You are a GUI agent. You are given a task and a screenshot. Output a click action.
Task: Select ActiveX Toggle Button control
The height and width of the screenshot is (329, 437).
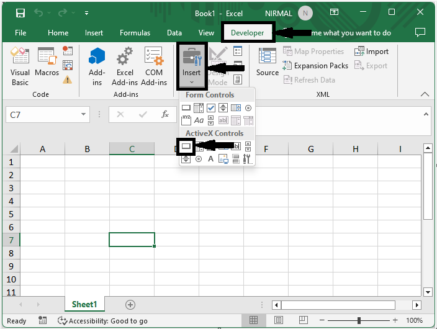pyautogui.click(x=236, y=159)
